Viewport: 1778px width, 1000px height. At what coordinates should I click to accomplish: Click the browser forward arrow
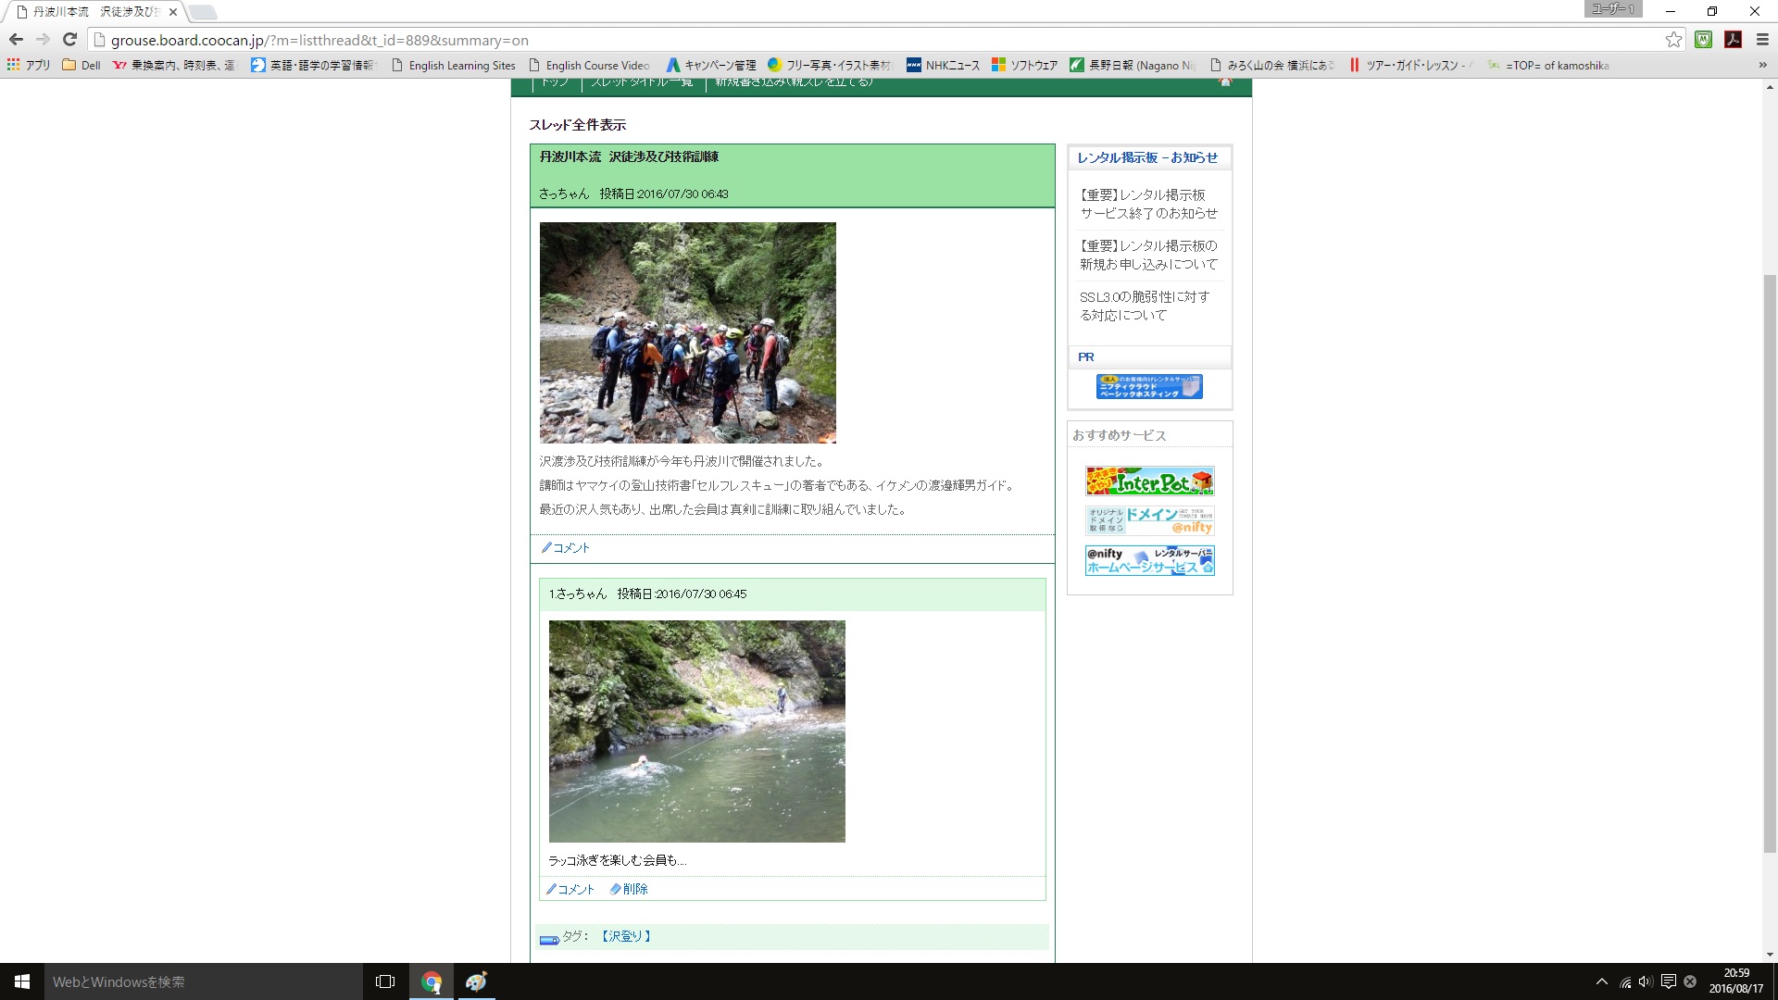[43, 40]
